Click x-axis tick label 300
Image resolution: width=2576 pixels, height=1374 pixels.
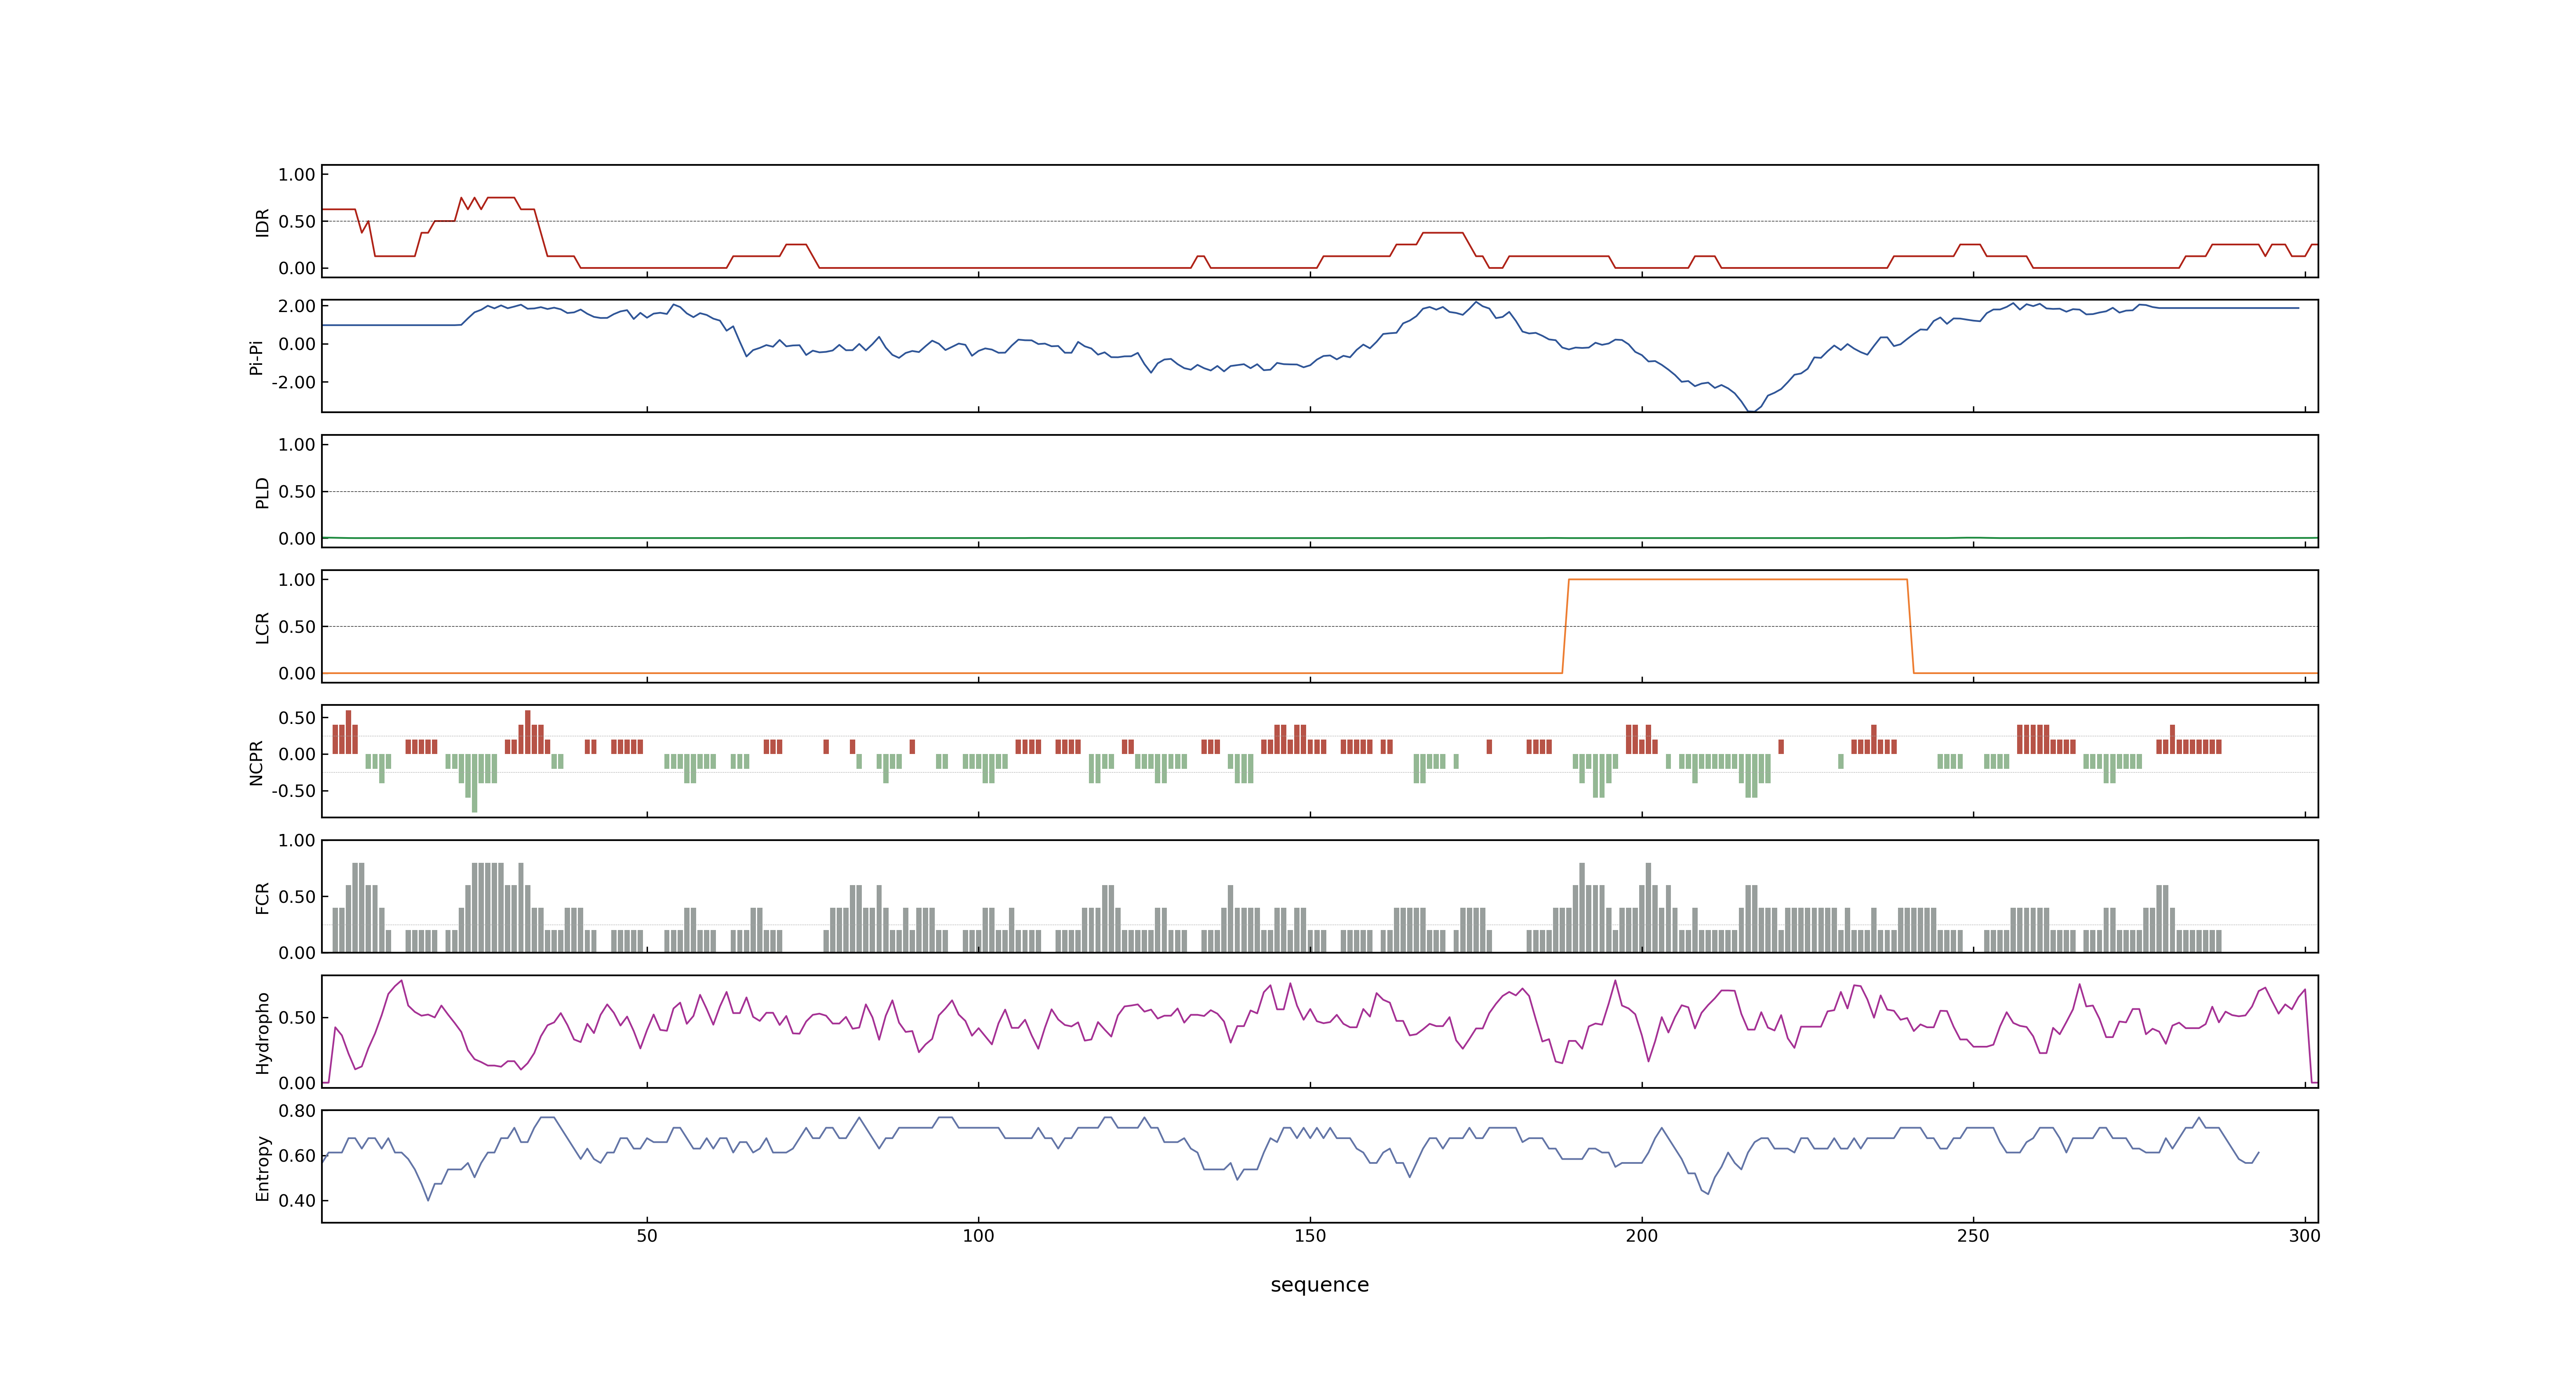tap(2304, 1235)
